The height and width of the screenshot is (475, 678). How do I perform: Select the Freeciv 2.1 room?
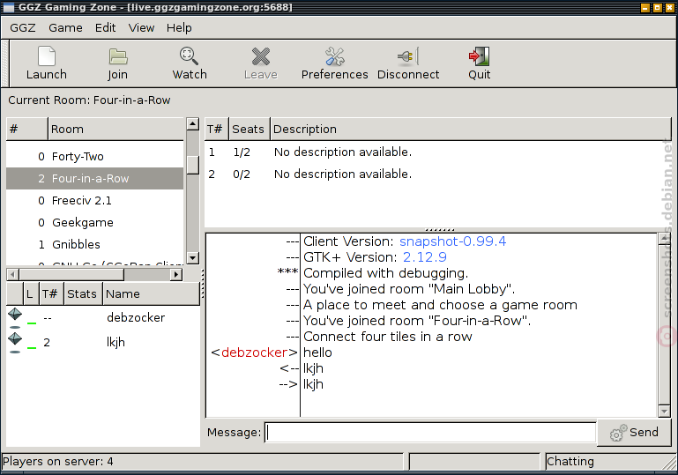[x=95, y=201]
